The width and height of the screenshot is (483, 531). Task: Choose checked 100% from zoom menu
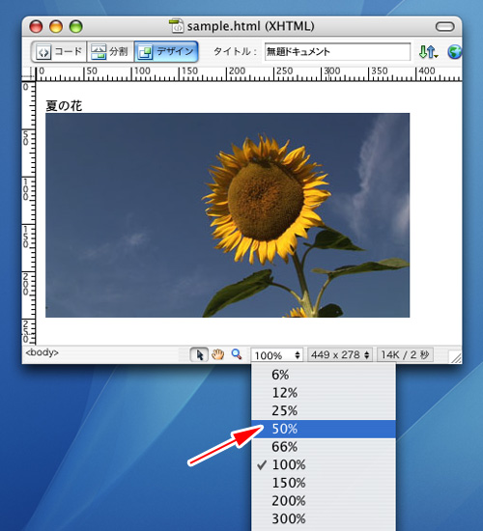(324, 465)
